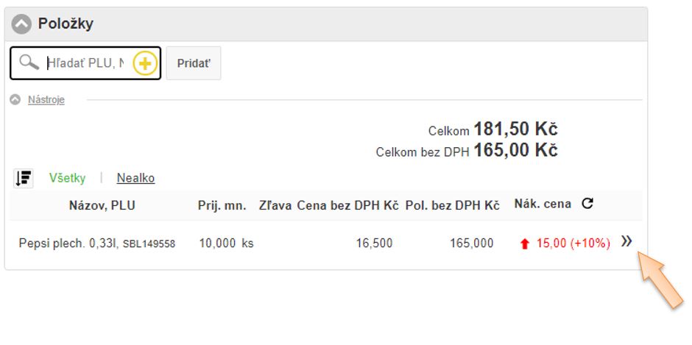Select the Všetky filter tab

pos(67,178)
